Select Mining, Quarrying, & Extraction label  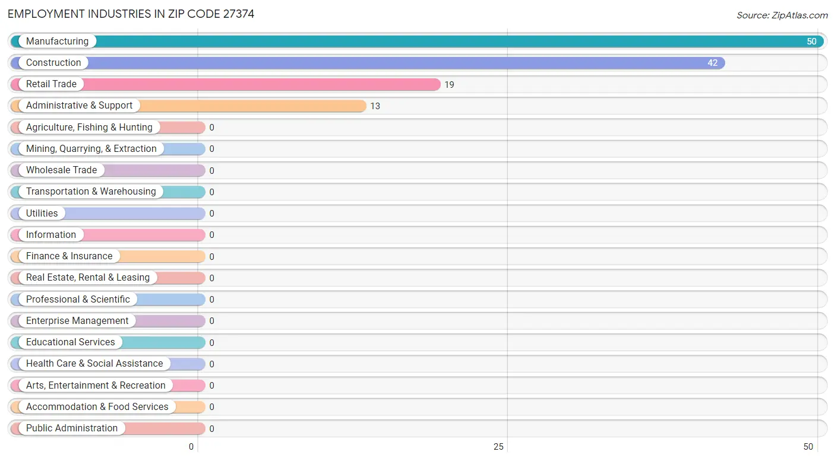point(91,148)
